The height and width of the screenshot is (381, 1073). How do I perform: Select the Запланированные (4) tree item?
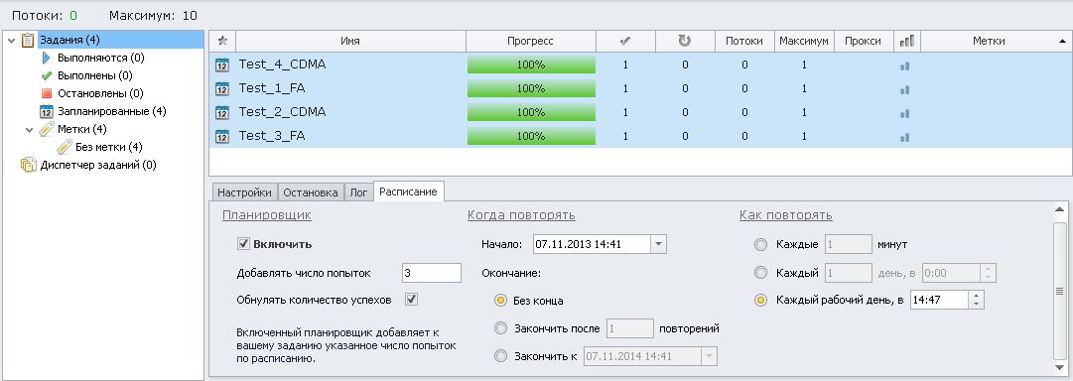111,111
